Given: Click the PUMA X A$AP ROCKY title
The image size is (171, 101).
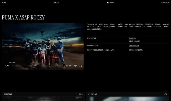Looking at the screenshot, I should tap(23, 18).
